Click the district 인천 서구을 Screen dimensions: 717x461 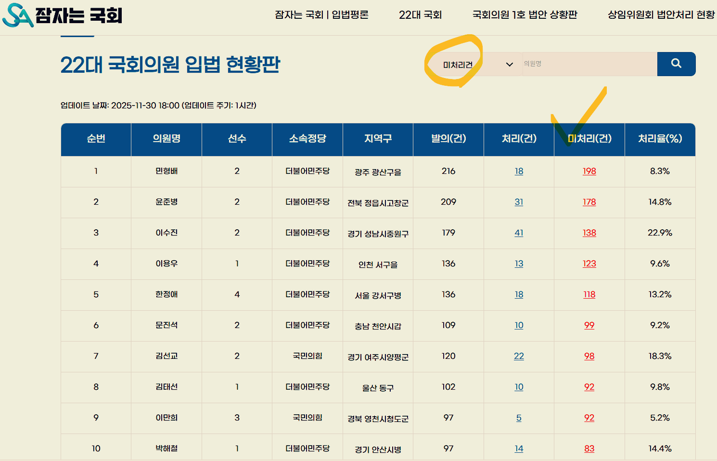coord(378,264)
